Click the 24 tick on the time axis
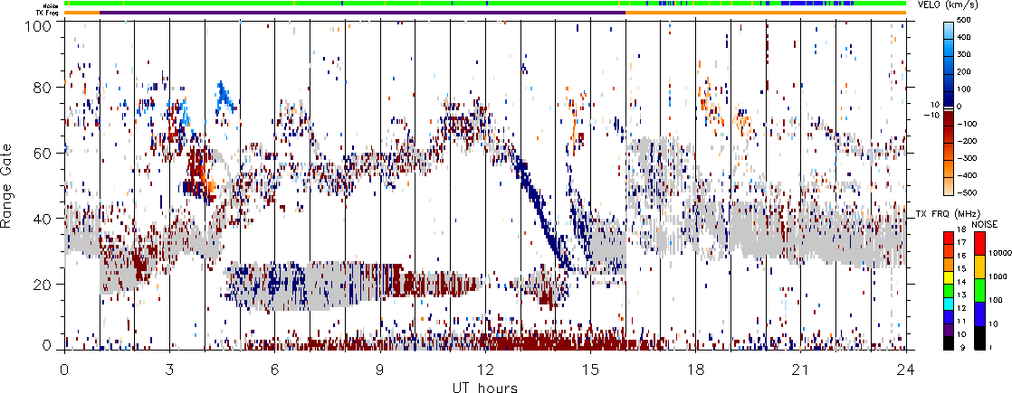 click(905, 370)
